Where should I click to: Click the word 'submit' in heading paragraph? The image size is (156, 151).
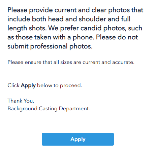click(x=18, y=46)
